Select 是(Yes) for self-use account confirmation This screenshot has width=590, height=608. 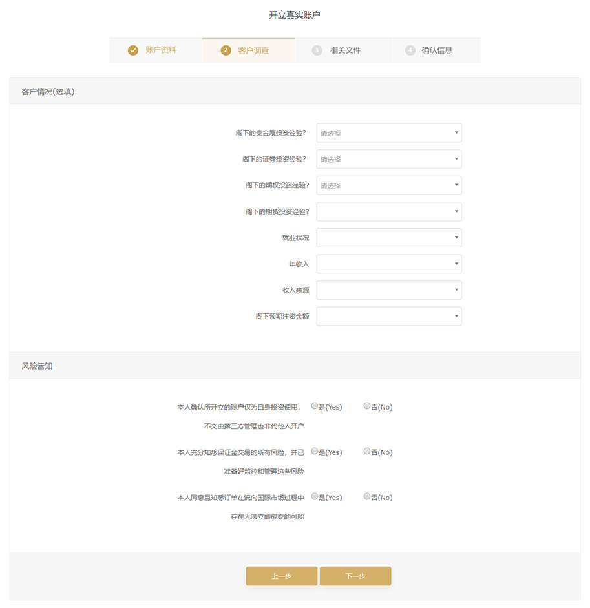(315, 406)
